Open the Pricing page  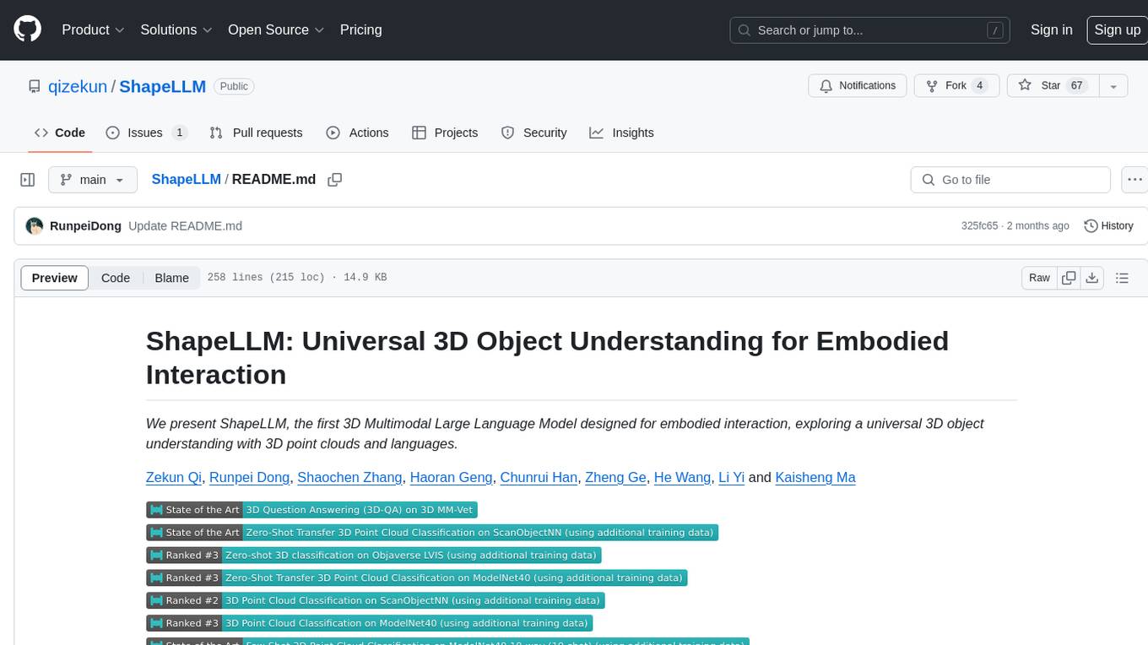point(360,30)
